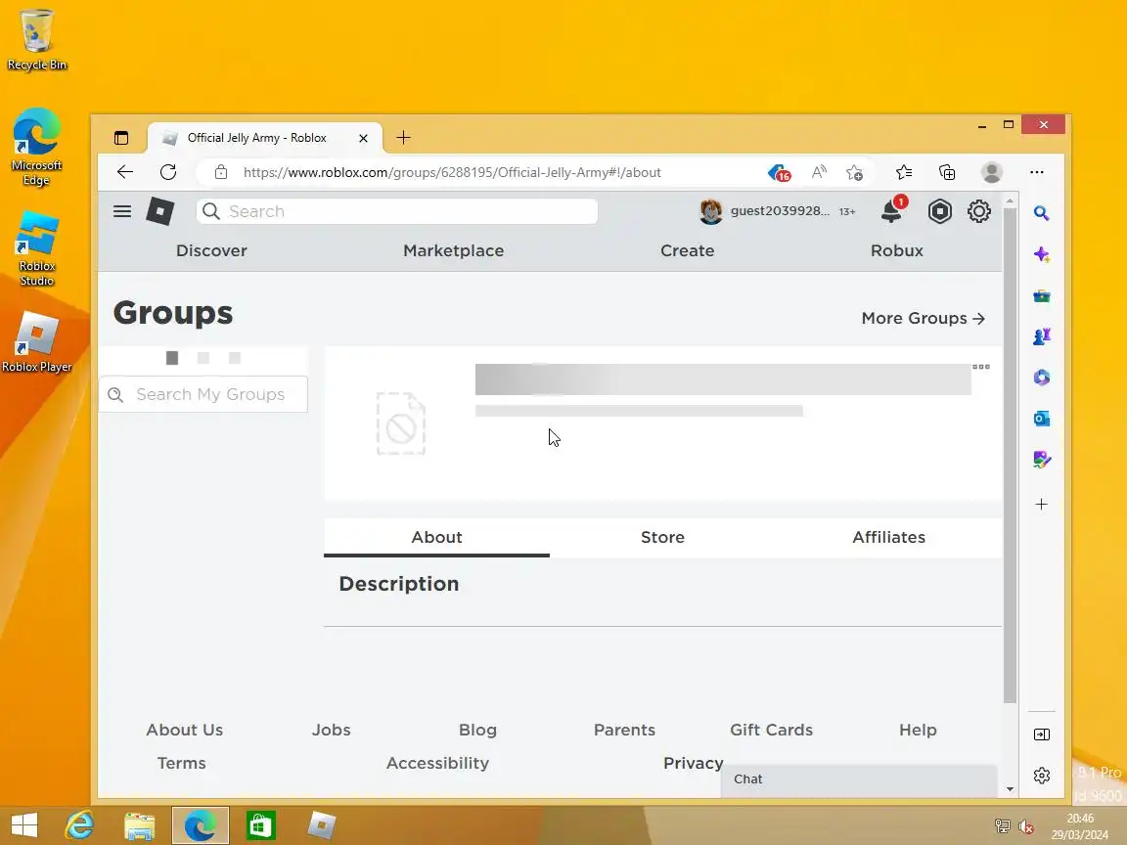Open a new browser tab
The image size is (1127, 845).
[403, 137]
